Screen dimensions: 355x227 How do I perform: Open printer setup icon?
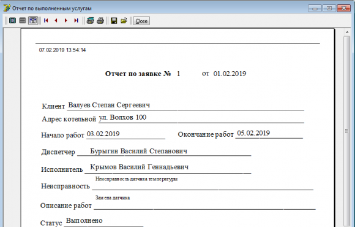pos(90,21)
